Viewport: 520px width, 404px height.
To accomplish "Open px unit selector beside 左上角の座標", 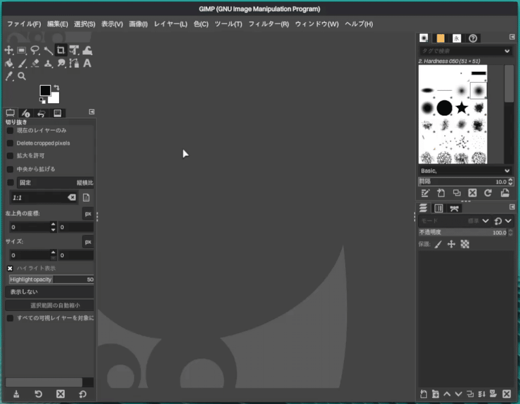I will [x=88, y=214].
